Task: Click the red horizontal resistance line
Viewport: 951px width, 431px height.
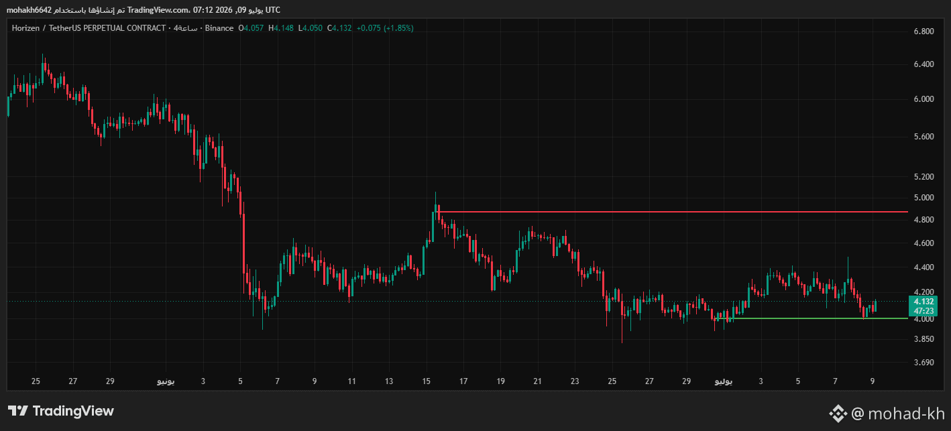Action: (x=671, y=212)
